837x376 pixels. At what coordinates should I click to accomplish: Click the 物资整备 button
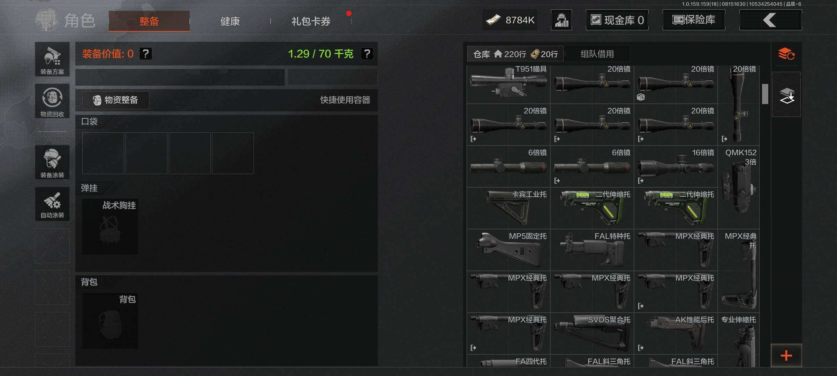click(116, 100)
